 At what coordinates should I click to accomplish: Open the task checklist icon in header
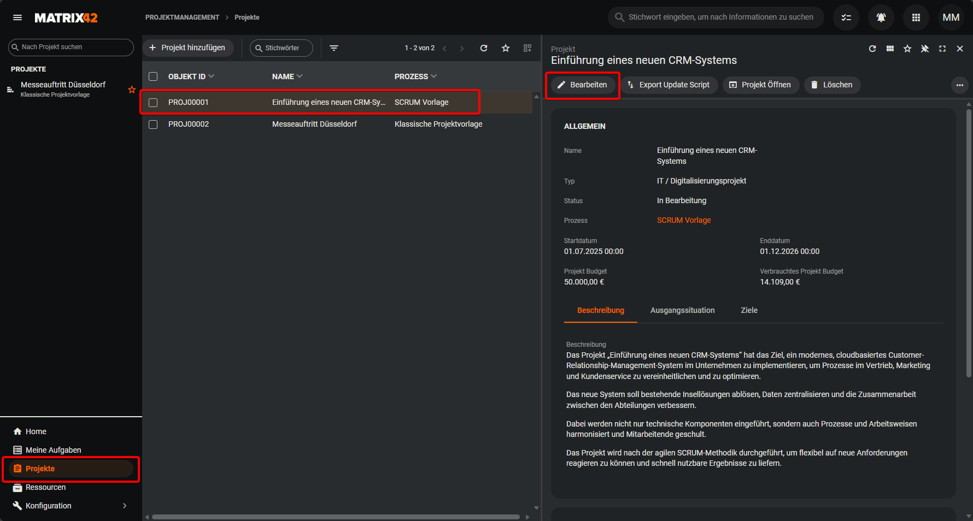click(846, 17)
